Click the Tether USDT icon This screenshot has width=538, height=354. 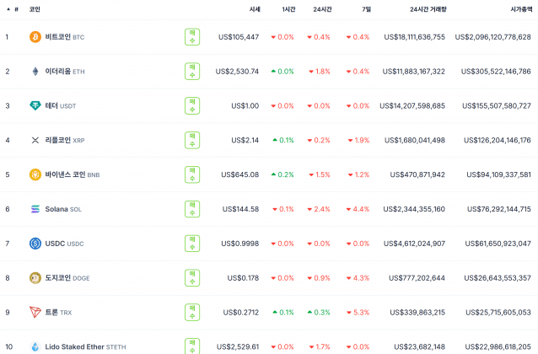pyautogui.click(x=35, y=105)
